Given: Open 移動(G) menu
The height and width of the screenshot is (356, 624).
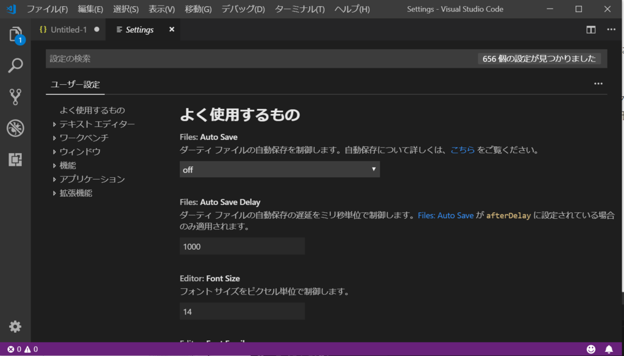Looking at the screenshot, I should 198,9.
